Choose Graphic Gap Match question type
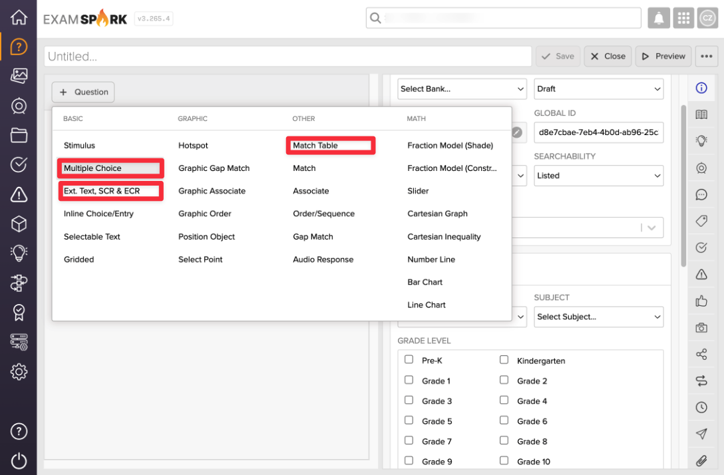This screenshot has width=724, height=475. click(214, 168)
